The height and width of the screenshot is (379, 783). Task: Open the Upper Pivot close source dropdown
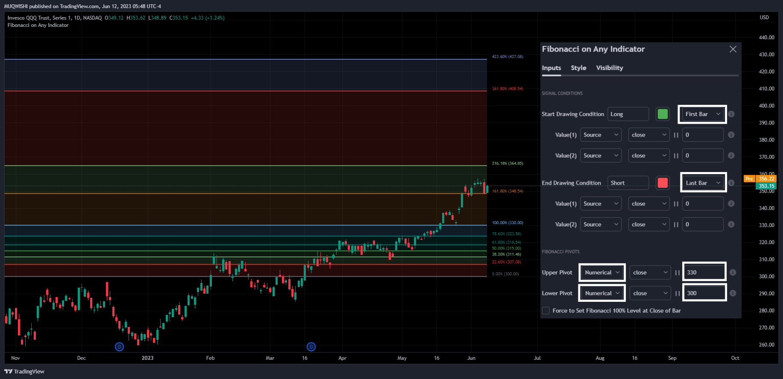click(x=650, y=272)
